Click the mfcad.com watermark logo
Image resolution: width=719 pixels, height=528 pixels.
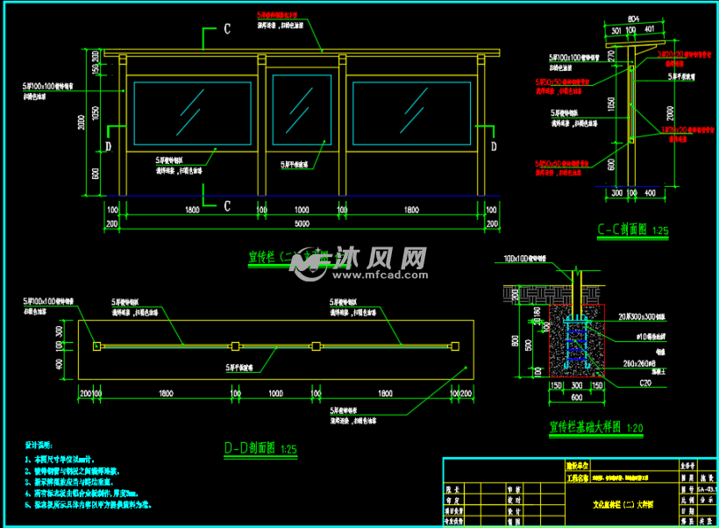(359, 262)
